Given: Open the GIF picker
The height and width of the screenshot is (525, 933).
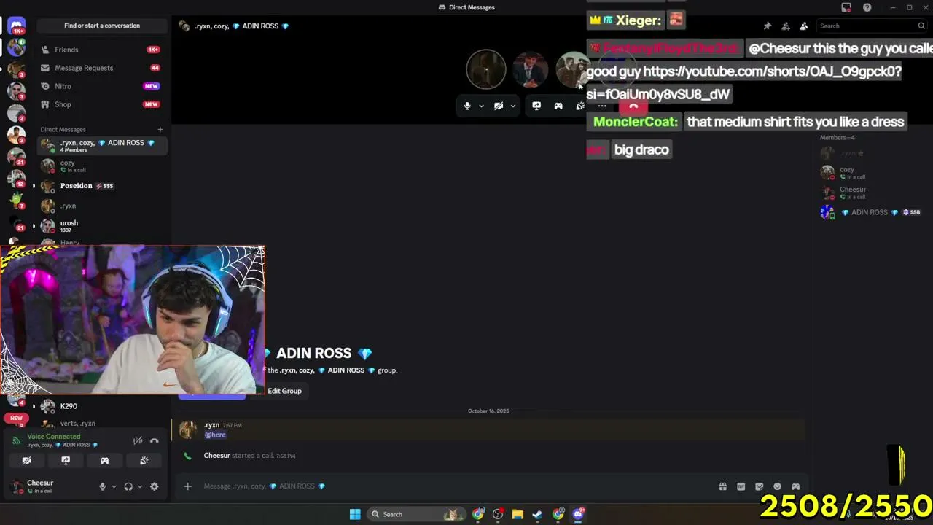Looking at the screenshot, I should [x=741, y=486].
